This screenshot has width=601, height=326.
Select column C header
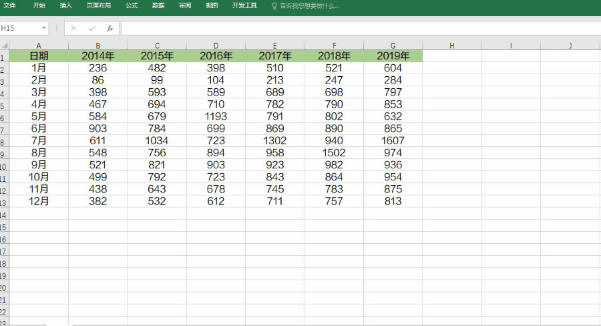pos(157,45)
